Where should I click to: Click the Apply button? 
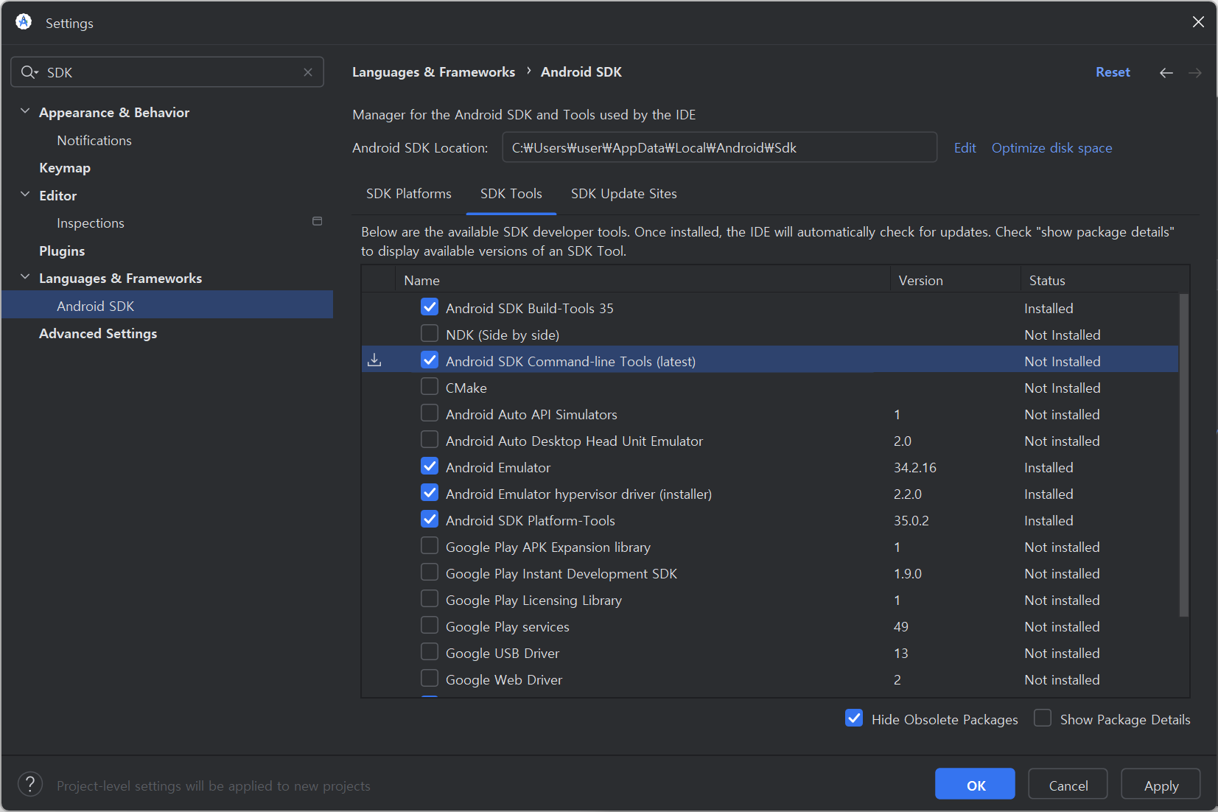[1161, 784]
